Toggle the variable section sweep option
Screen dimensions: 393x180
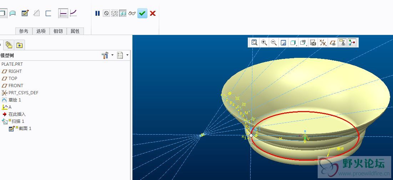point(73,13)
